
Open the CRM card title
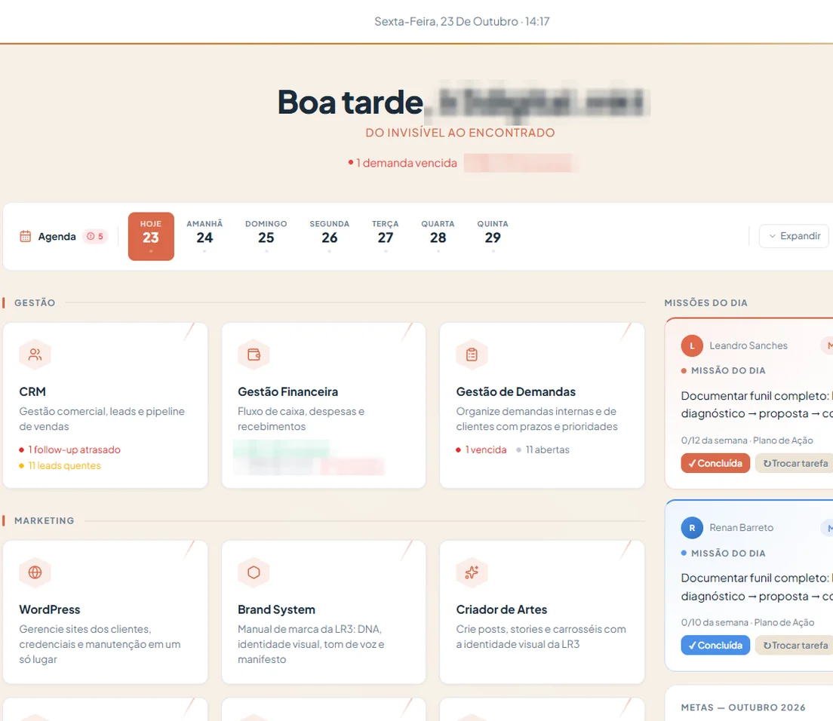click(x=32, y=392)
